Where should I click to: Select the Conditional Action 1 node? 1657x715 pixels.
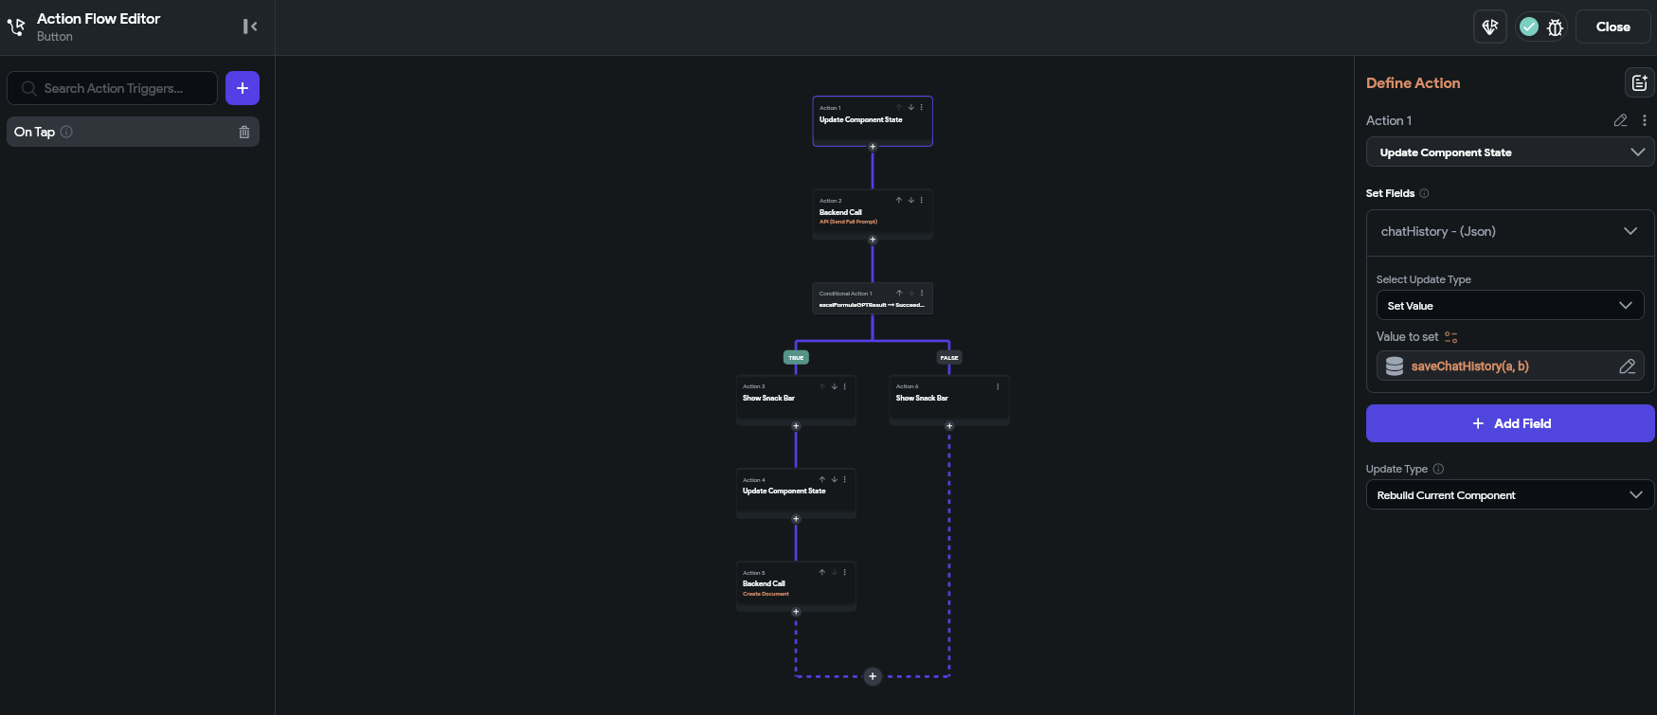coord(873,298)
